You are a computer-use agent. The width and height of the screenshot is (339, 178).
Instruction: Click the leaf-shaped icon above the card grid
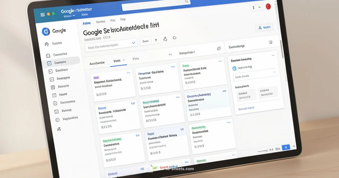coord(218,49)
